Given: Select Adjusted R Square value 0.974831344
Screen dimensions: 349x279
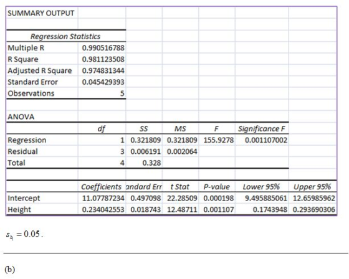Looking at the screenshot, I should click(103, 71).
